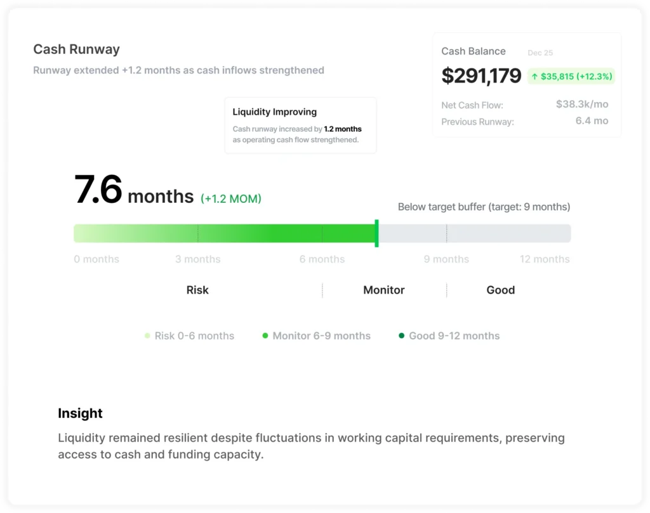Click the 3 months tick label
The width and height of the screenshot is (650, 513).
198,259
